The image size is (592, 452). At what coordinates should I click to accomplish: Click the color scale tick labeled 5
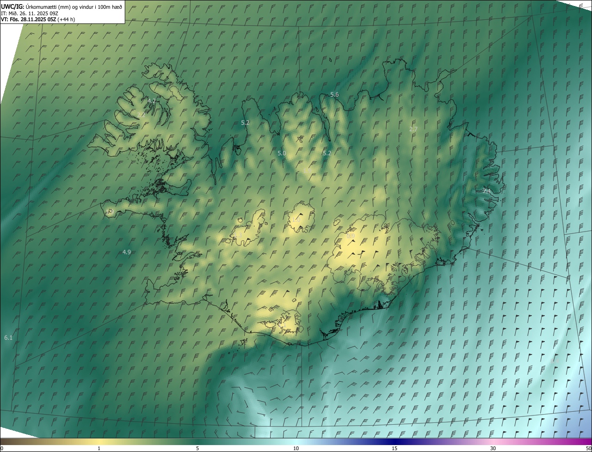point(197,449)
